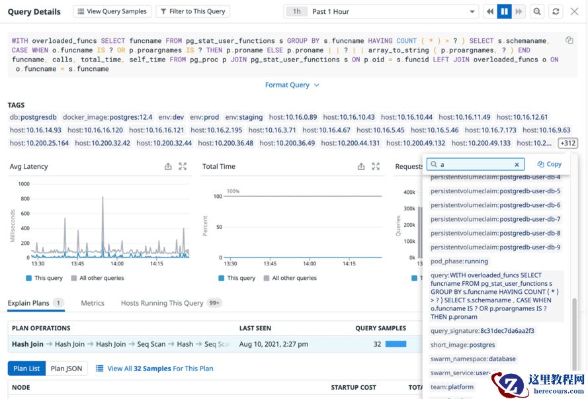Screen dimensions: 588x399
Task: Click STARTUP COST column header
Action: (x=353, y=387)
